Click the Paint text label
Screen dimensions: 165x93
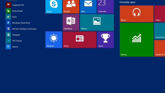click(14, 17)
